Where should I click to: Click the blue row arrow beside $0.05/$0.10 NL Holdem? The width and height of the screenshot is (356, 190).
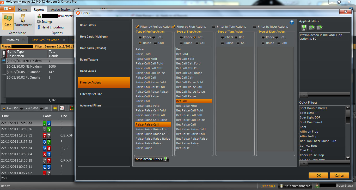click(4, 61)
